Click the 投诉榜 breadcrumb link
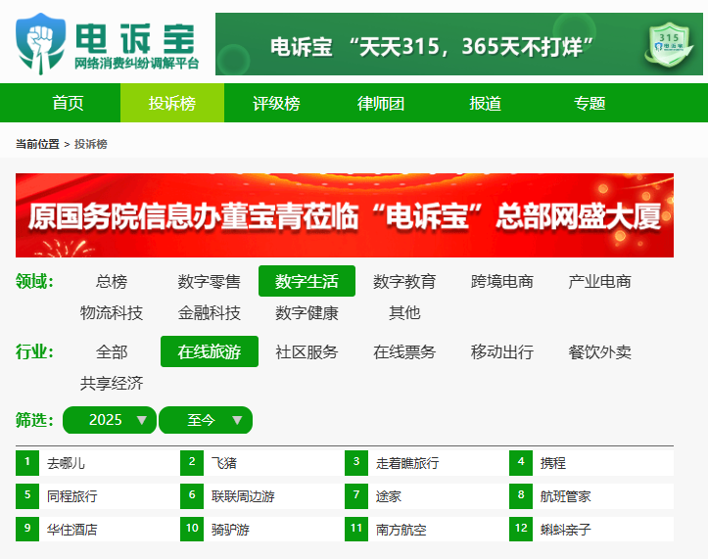 (91, 144)
